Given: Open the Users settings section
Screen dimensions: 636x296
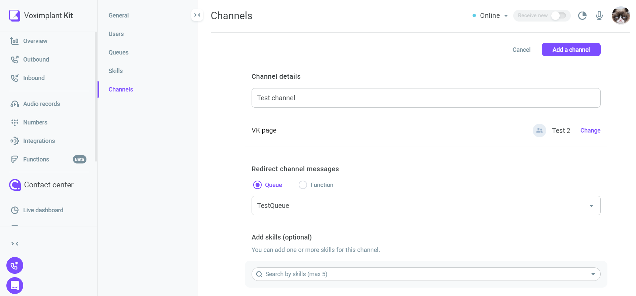Looking at the screenshot, I should point(116,34).
